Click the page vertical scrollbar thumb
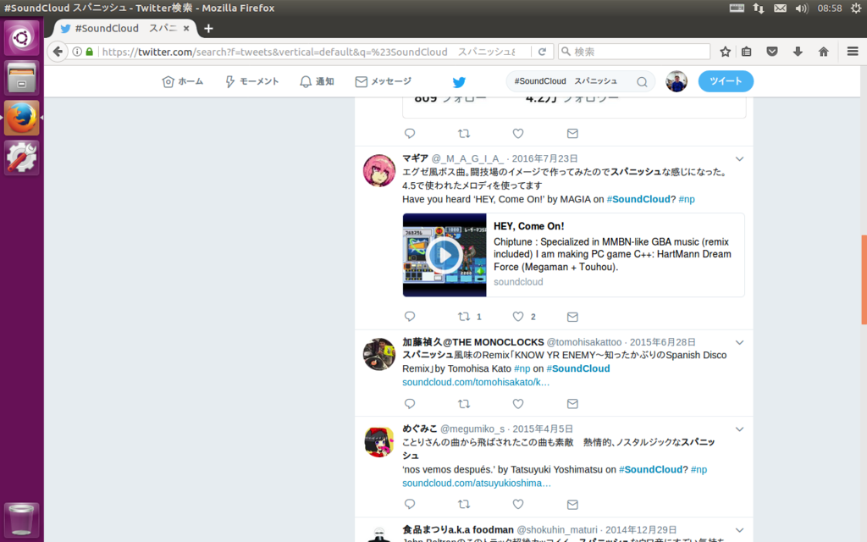The image size is (867, 542). pos(864,279)
